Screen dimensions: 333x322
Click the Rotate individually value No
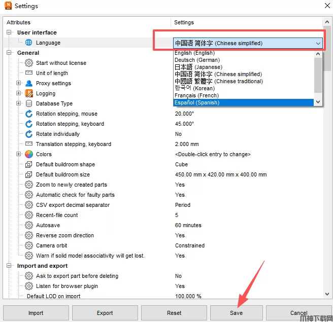tap(178, 134)
